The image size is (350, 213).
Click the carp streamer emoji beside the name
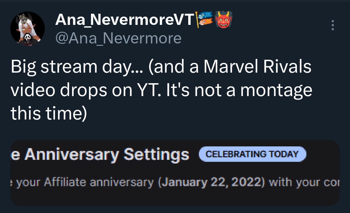[x=204, y=19]
